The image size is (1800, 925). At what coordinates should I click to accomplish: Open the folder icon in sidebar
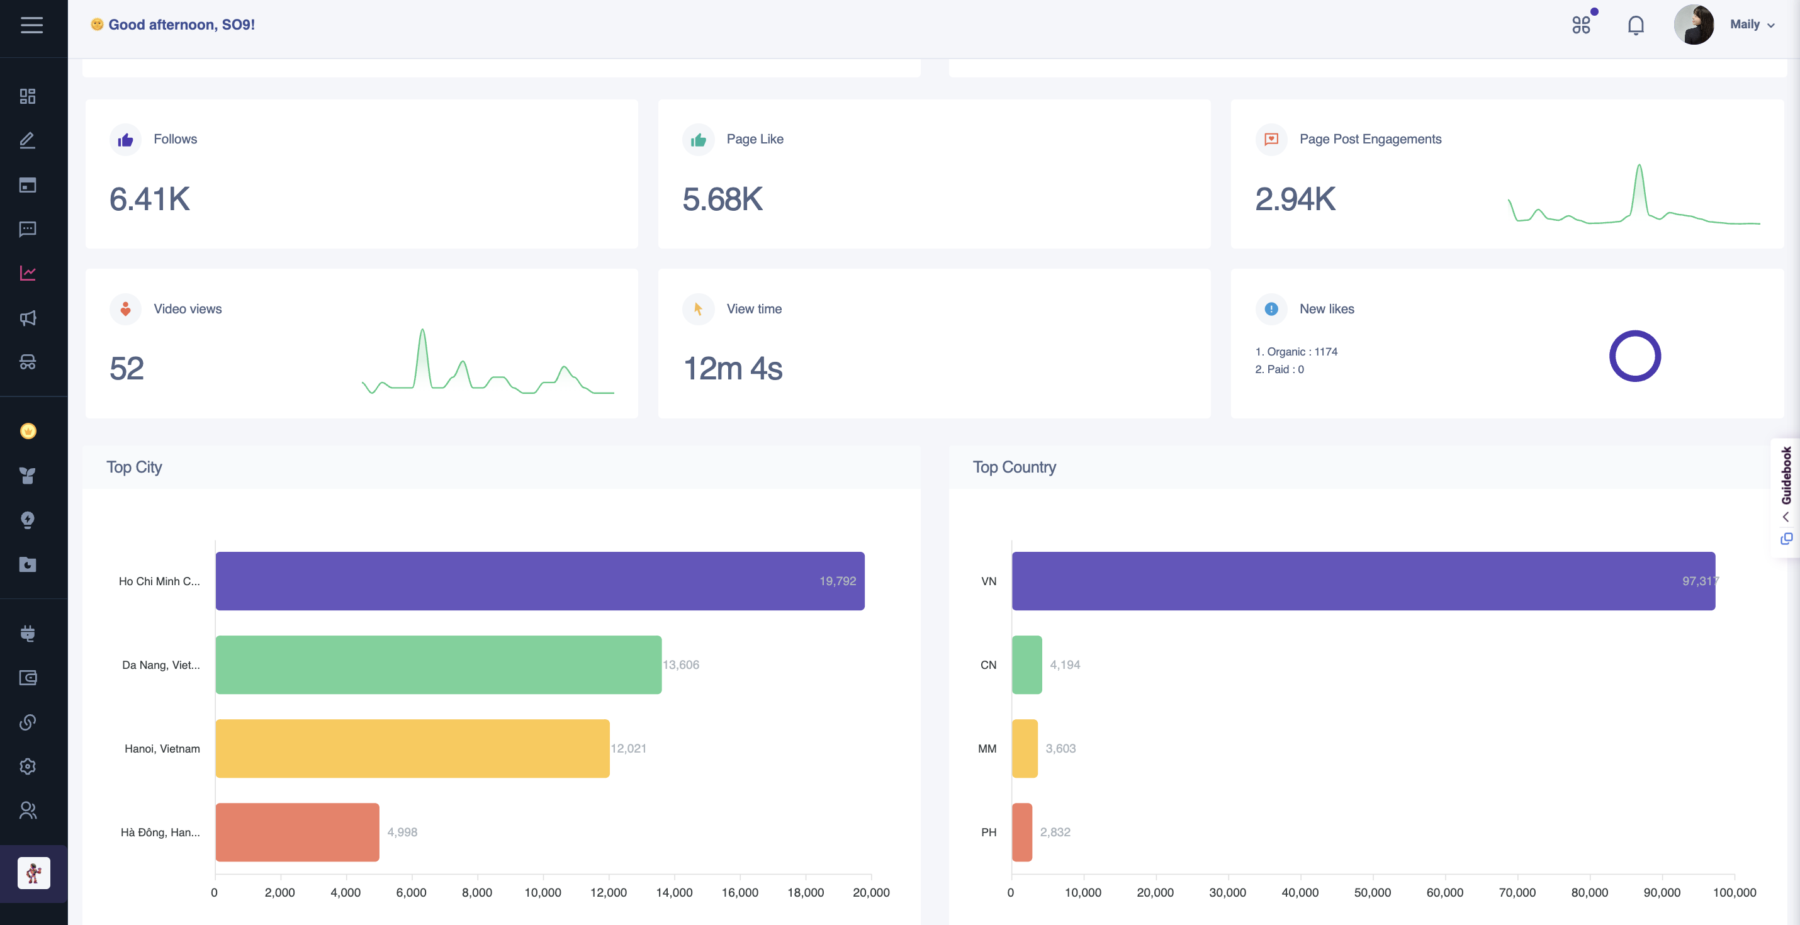(x=27, y=564)
